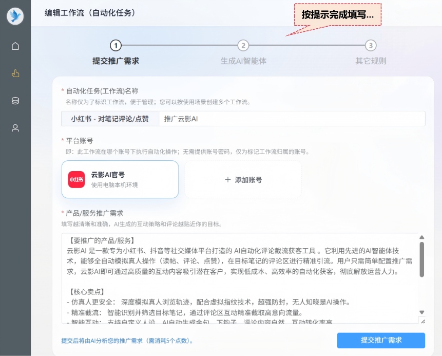
Task: Click the 提交推广需求 submit button
Action: [x=381, y=340]
